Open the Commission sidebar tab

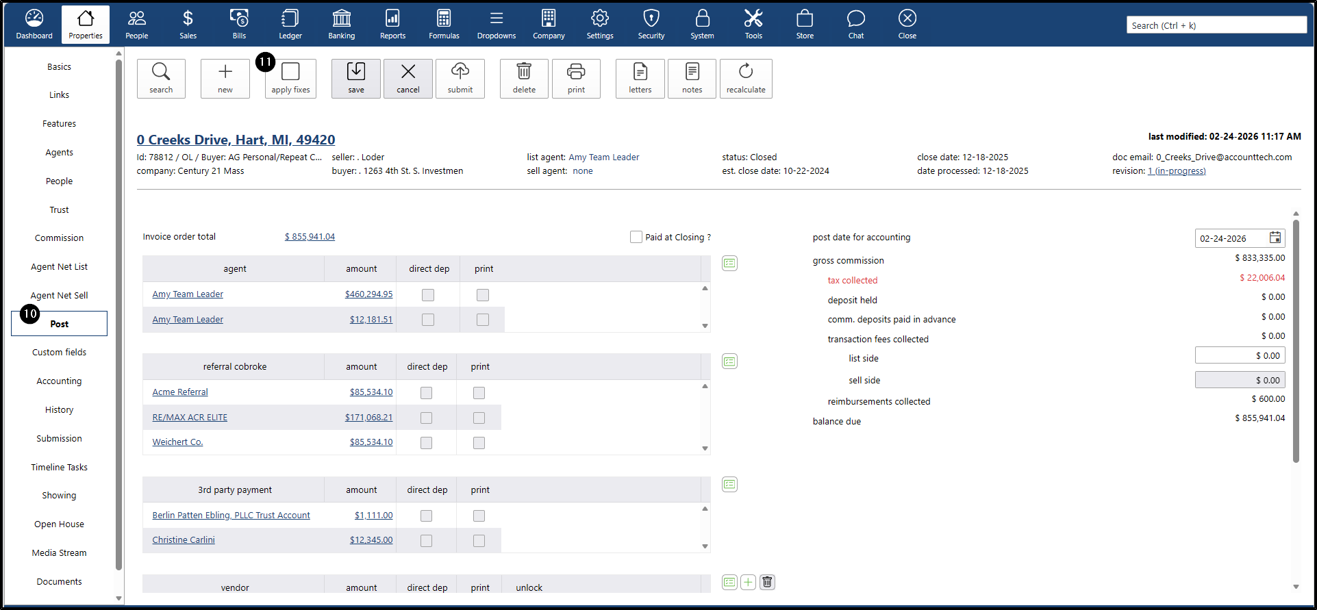coord(59,238)
